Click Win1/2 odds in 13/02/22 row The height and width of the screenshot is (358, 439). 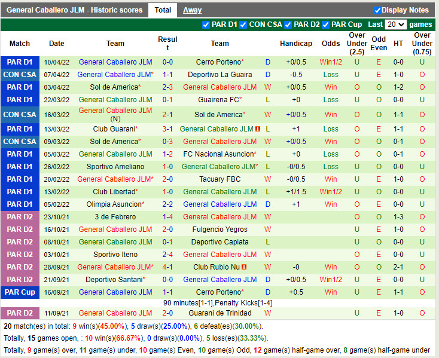[331, 192]
